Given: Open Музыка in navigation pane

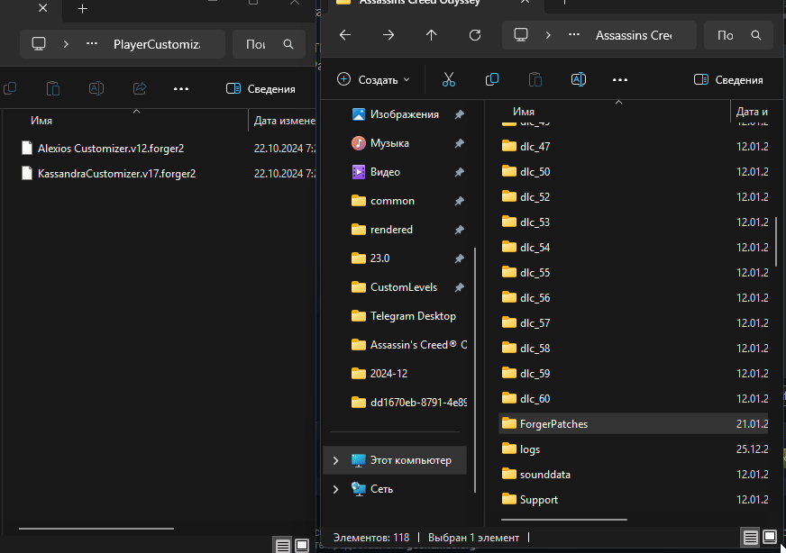Looking at the screenshot, I should 389,143.
